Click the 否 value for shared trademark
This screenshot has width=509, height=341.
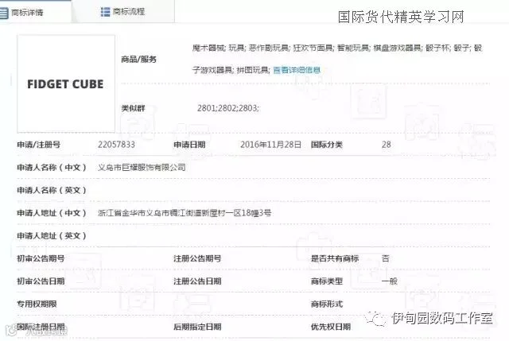pyautogui.click(x=385, y=258)
